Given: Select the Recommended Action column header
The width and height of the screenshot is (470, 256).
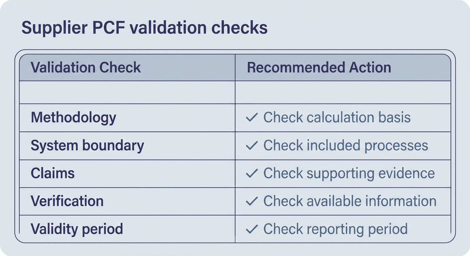Looking at the screenshot, I should pos(319,68).
